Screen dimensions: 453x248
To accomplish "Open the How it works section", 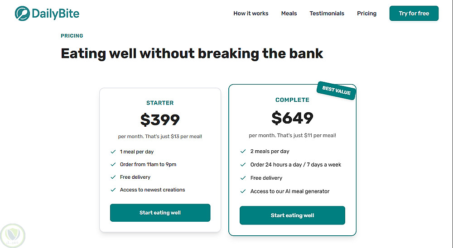I will pos(251,14).
